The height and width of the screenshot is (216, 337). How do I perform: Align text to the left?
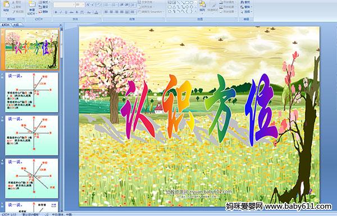106,12
